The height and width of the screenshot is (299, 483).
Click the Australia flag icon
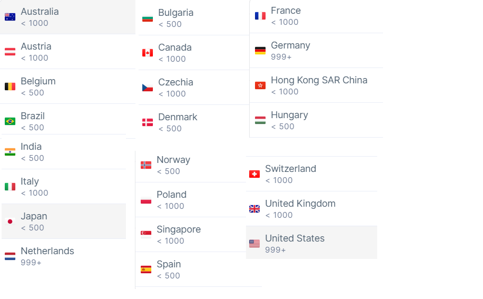[10, 17]
